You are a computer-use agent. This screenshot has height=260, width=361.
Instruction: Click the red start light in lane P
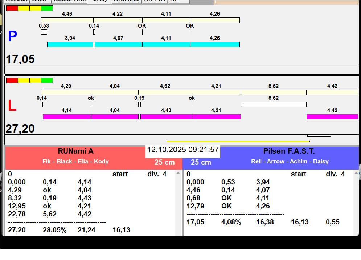(12, 8)
